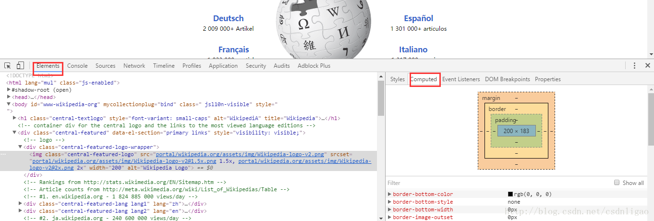This screenshot has width=654, height=221.
Task: Select the Computed sidebar tab
Action: (x=424, y=79)
